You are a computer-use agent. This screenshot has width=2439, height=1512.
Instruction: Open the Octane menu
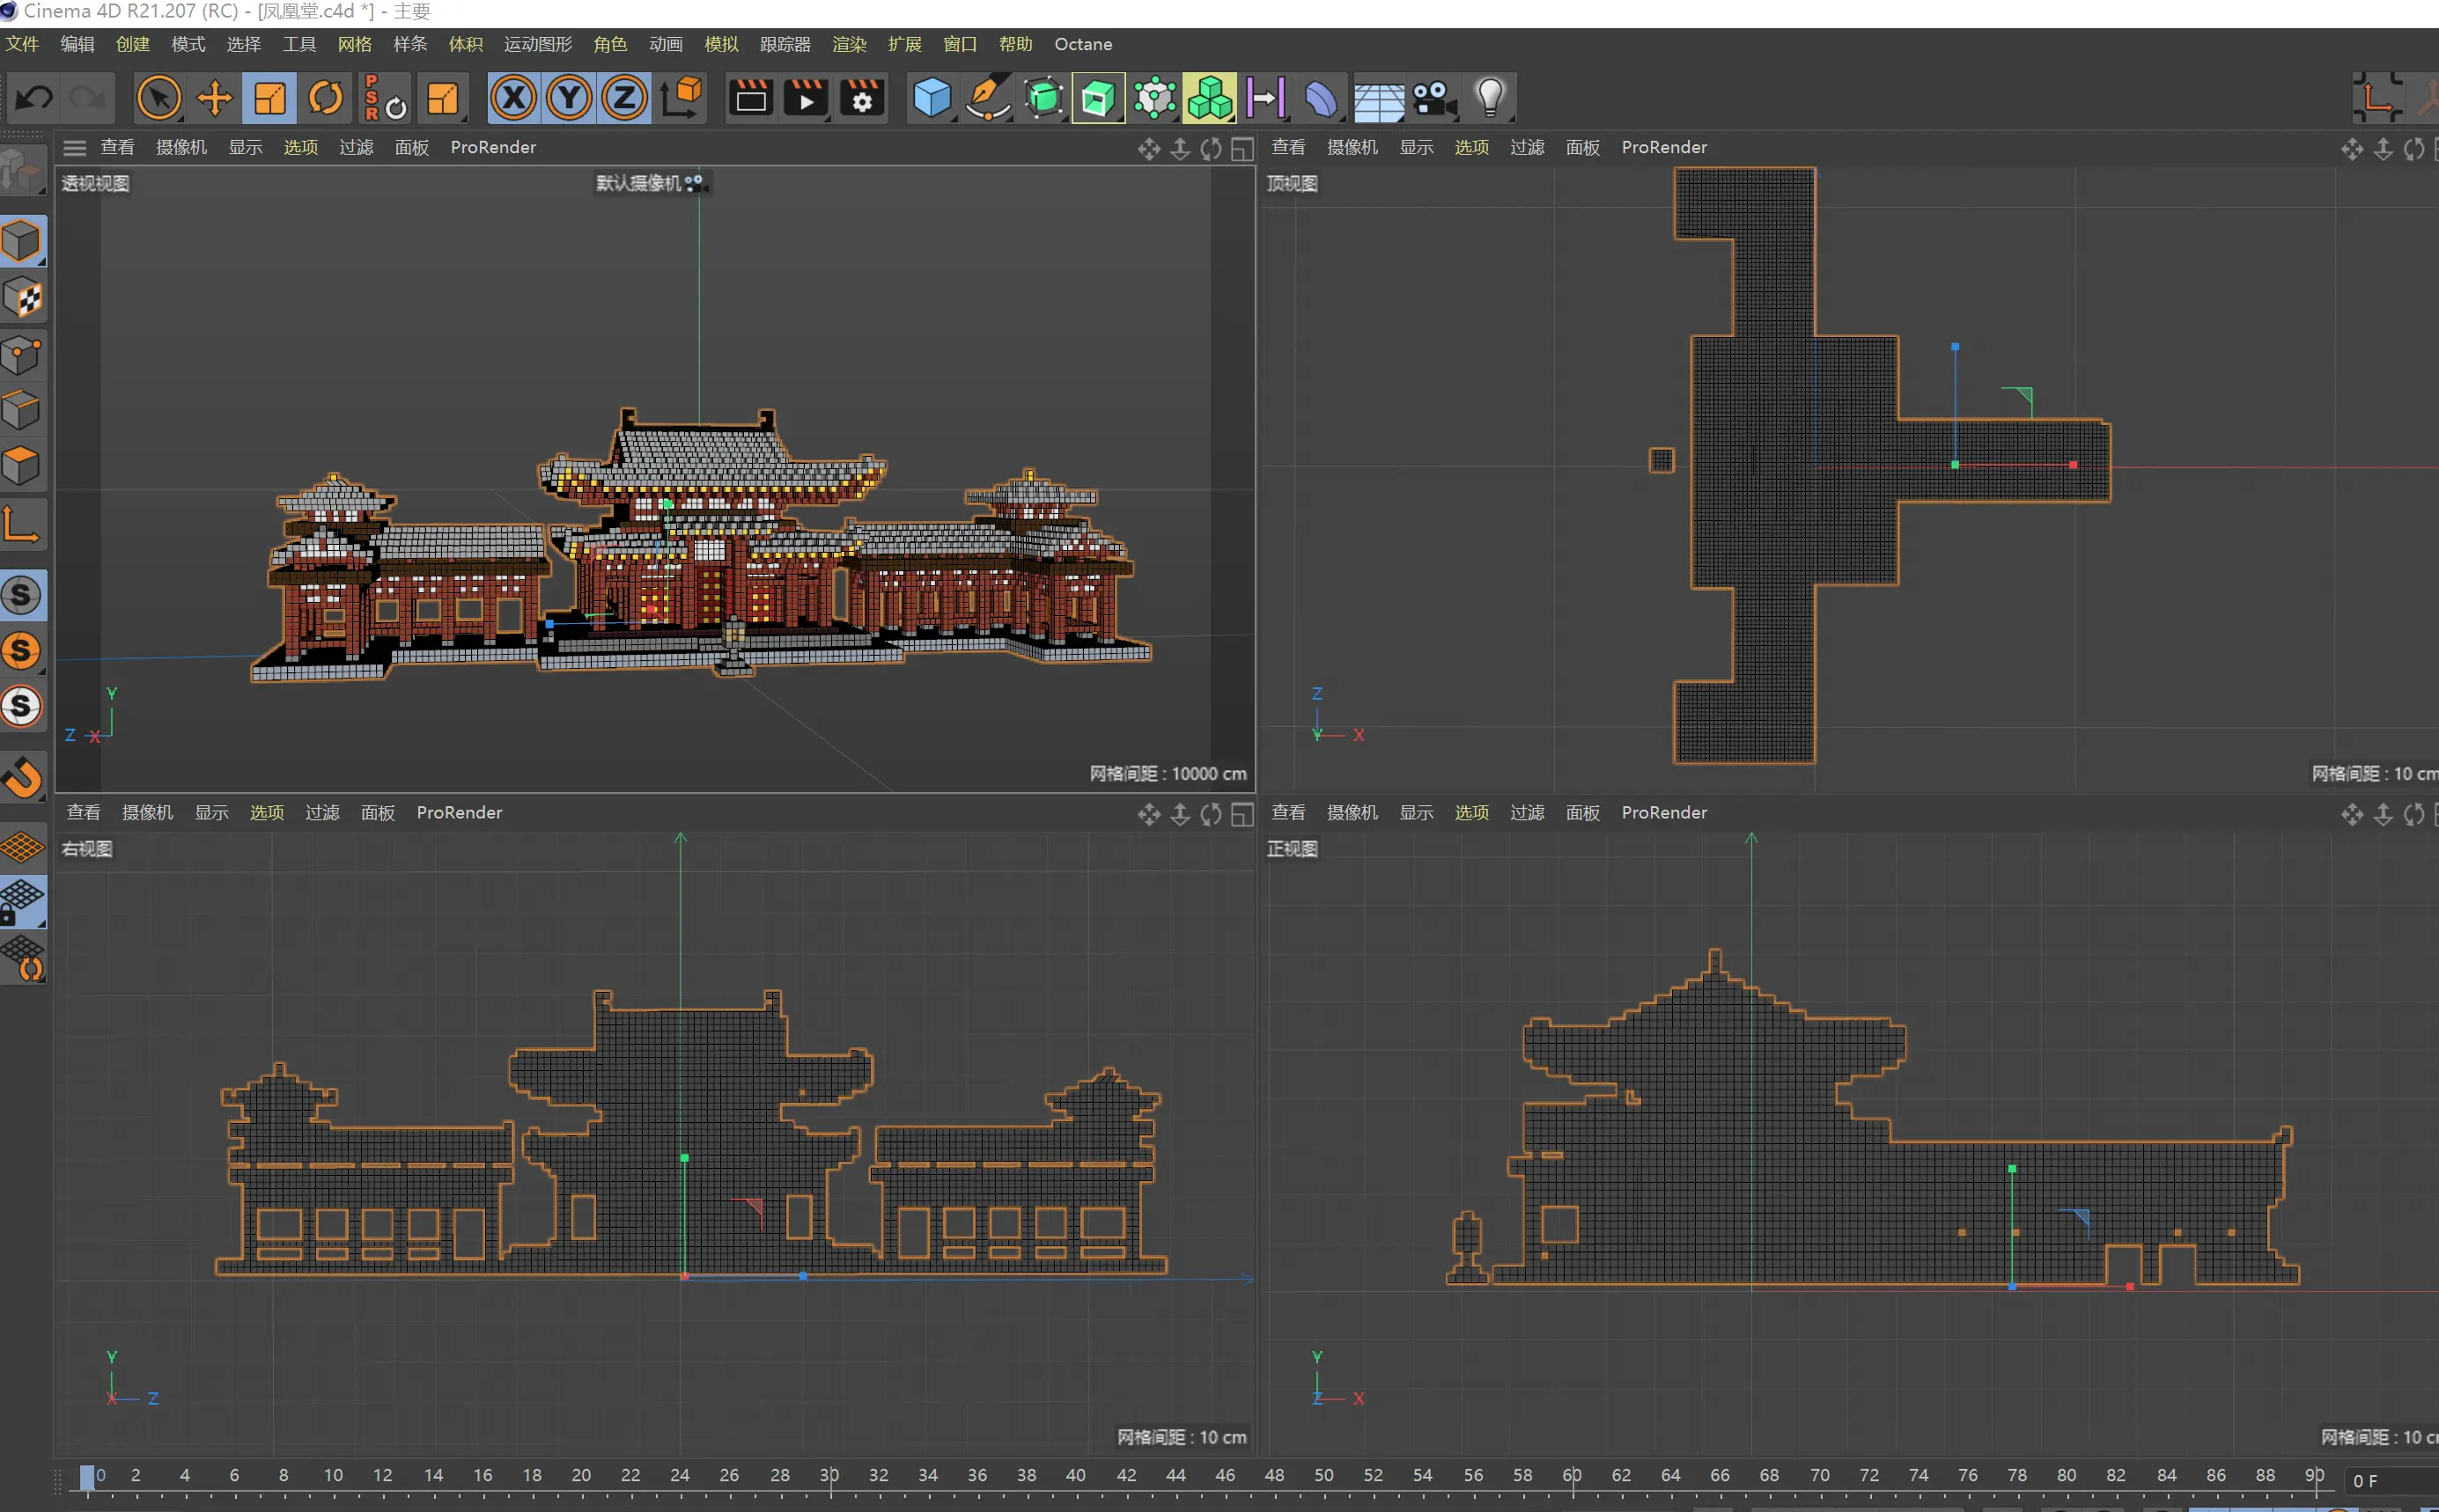point(1082,44)
